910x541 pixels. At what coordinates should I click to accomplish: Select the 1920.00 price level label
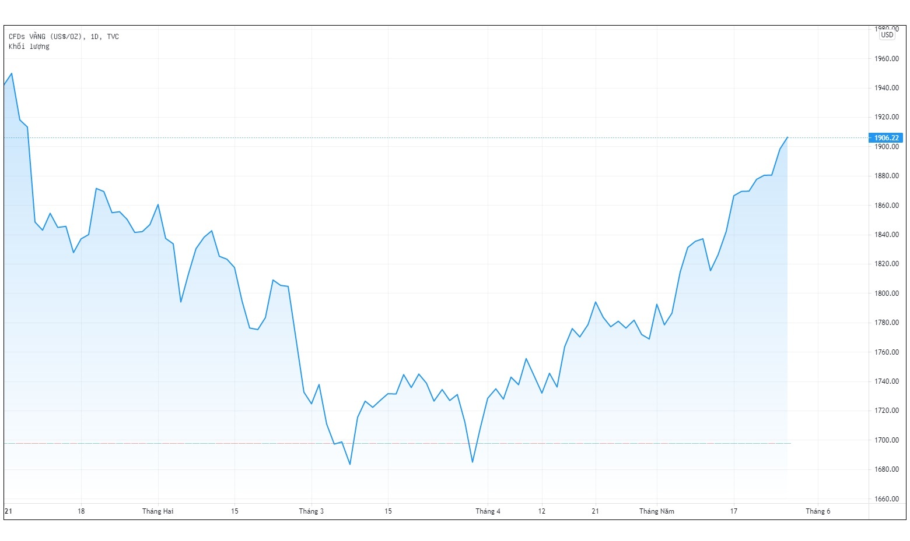point(886,117)
